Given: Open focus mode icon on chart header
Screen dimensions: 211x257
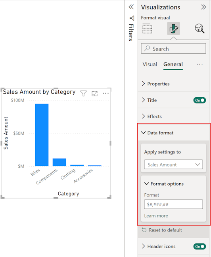Looking at the screenshot, I should 94,93.
